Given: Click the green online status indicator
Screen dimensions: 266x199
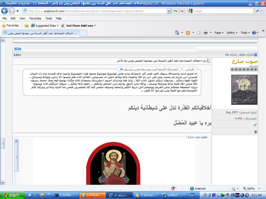Looking at the screenshot, I should (x=256, y=132).
